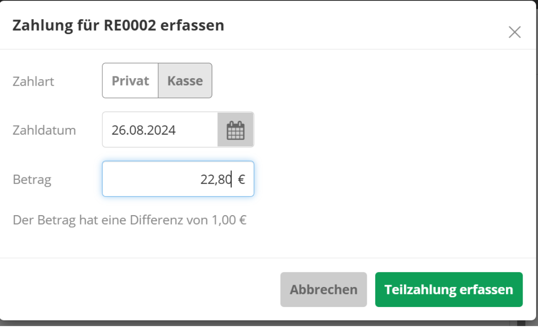Image resolution: width=538 pixels, height=327 pixels.
Task: Click the euro symbol in the amount field
Action: [242, 180]
